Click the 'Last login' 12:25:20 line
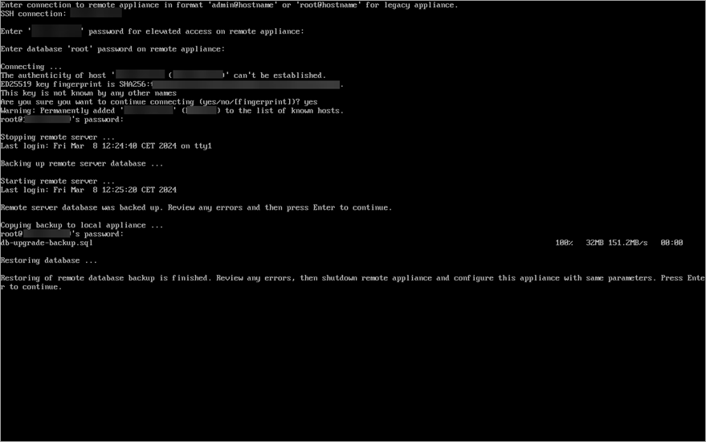Screen dimensions: 706x442 (88, 190)
